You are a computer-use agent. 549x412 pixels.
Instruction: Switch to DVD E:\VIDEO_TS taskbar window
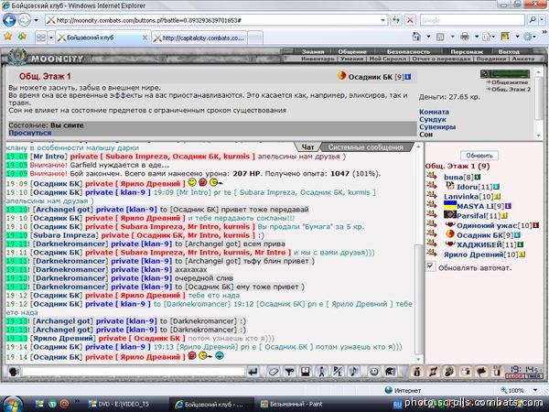pyautogui.click(x=120, y=405)
